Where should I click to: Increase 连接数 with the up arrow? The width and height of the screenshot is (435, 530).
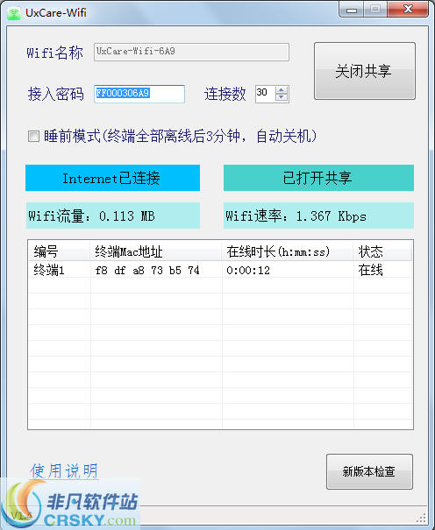[282, 90]
